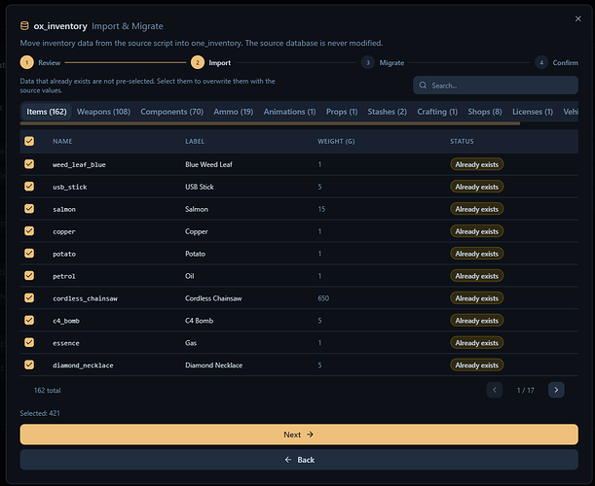Focus the Search input field
This screenshot has width=595, height=486.
point(496,86)
